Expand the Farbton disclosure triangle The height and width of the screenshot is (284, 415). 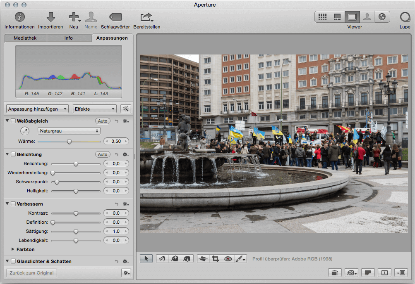pos(12,249)
